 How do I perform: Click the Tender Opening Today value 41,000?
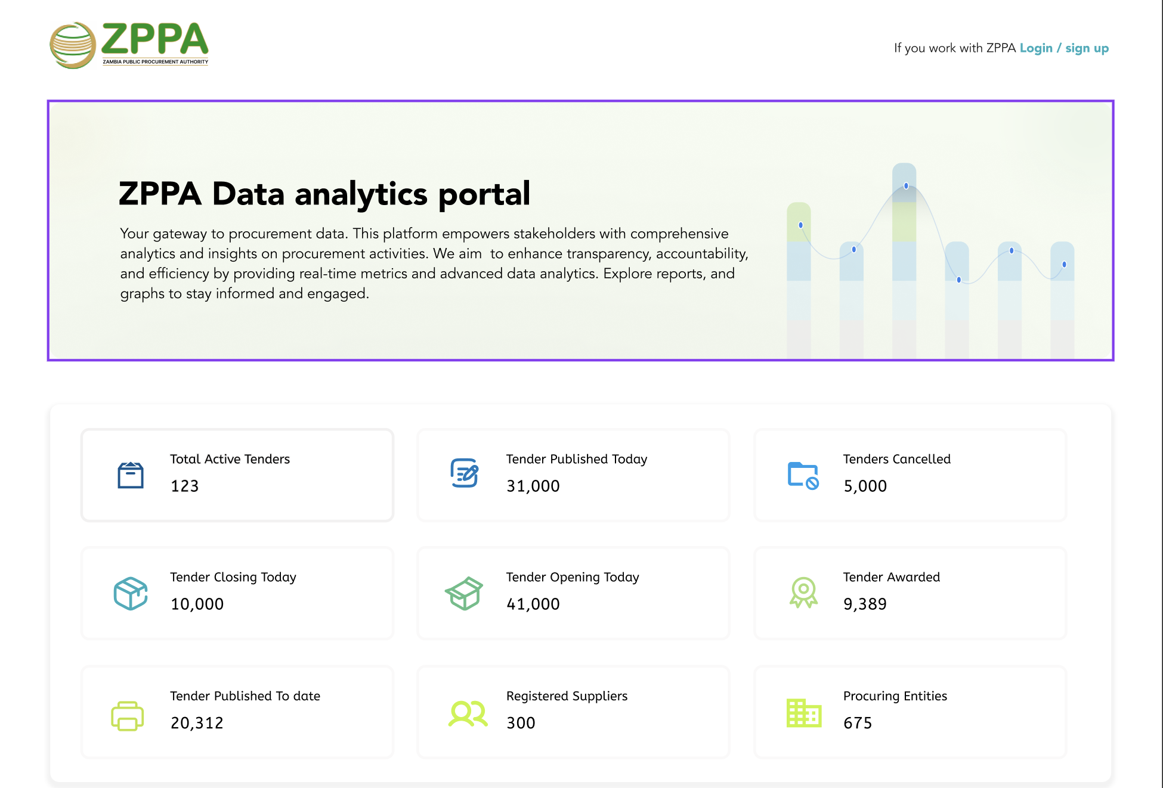[533, 604]
